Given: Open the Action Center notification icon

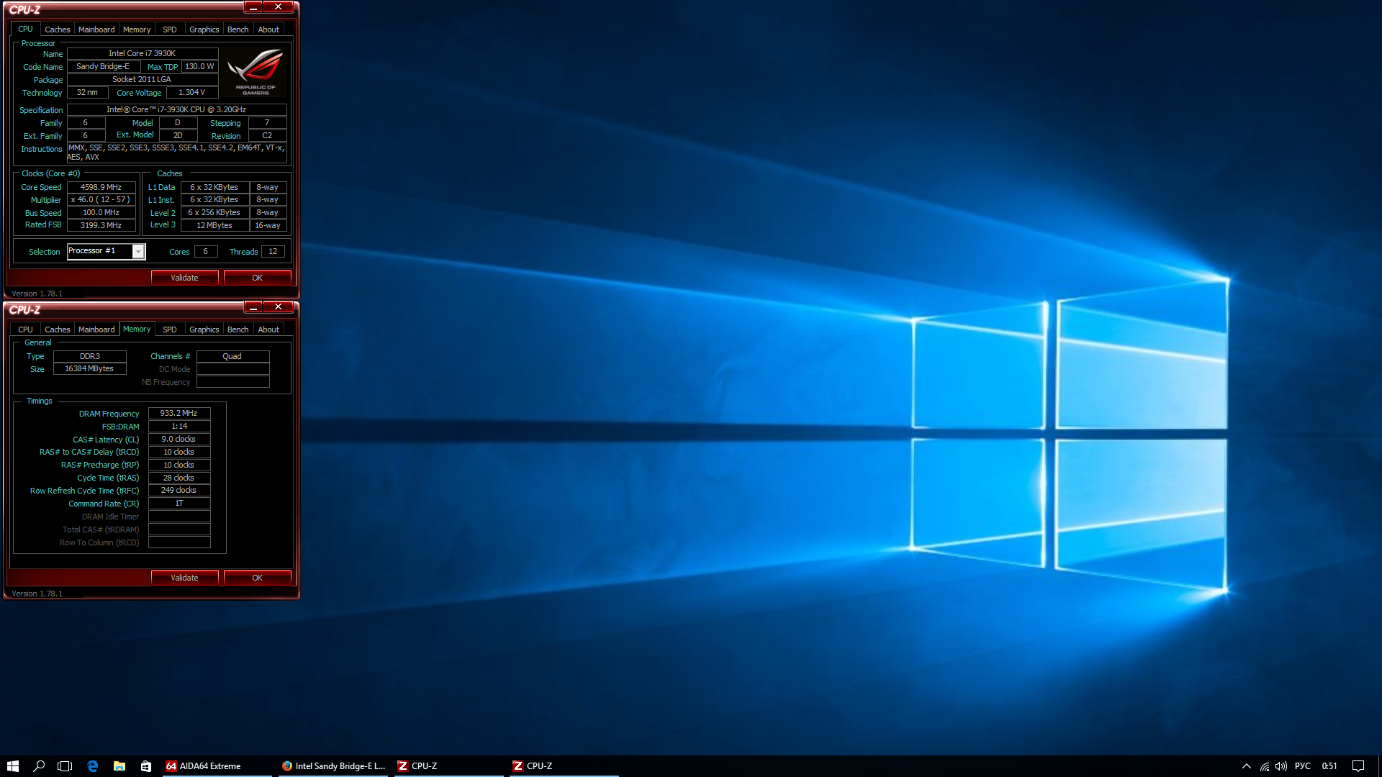Looking at the screenshot, I should pyautogui.click(x=1358, y=766).
